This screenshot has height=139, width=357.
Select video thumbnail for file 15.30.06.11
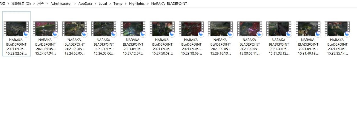(x=250, y=29)
